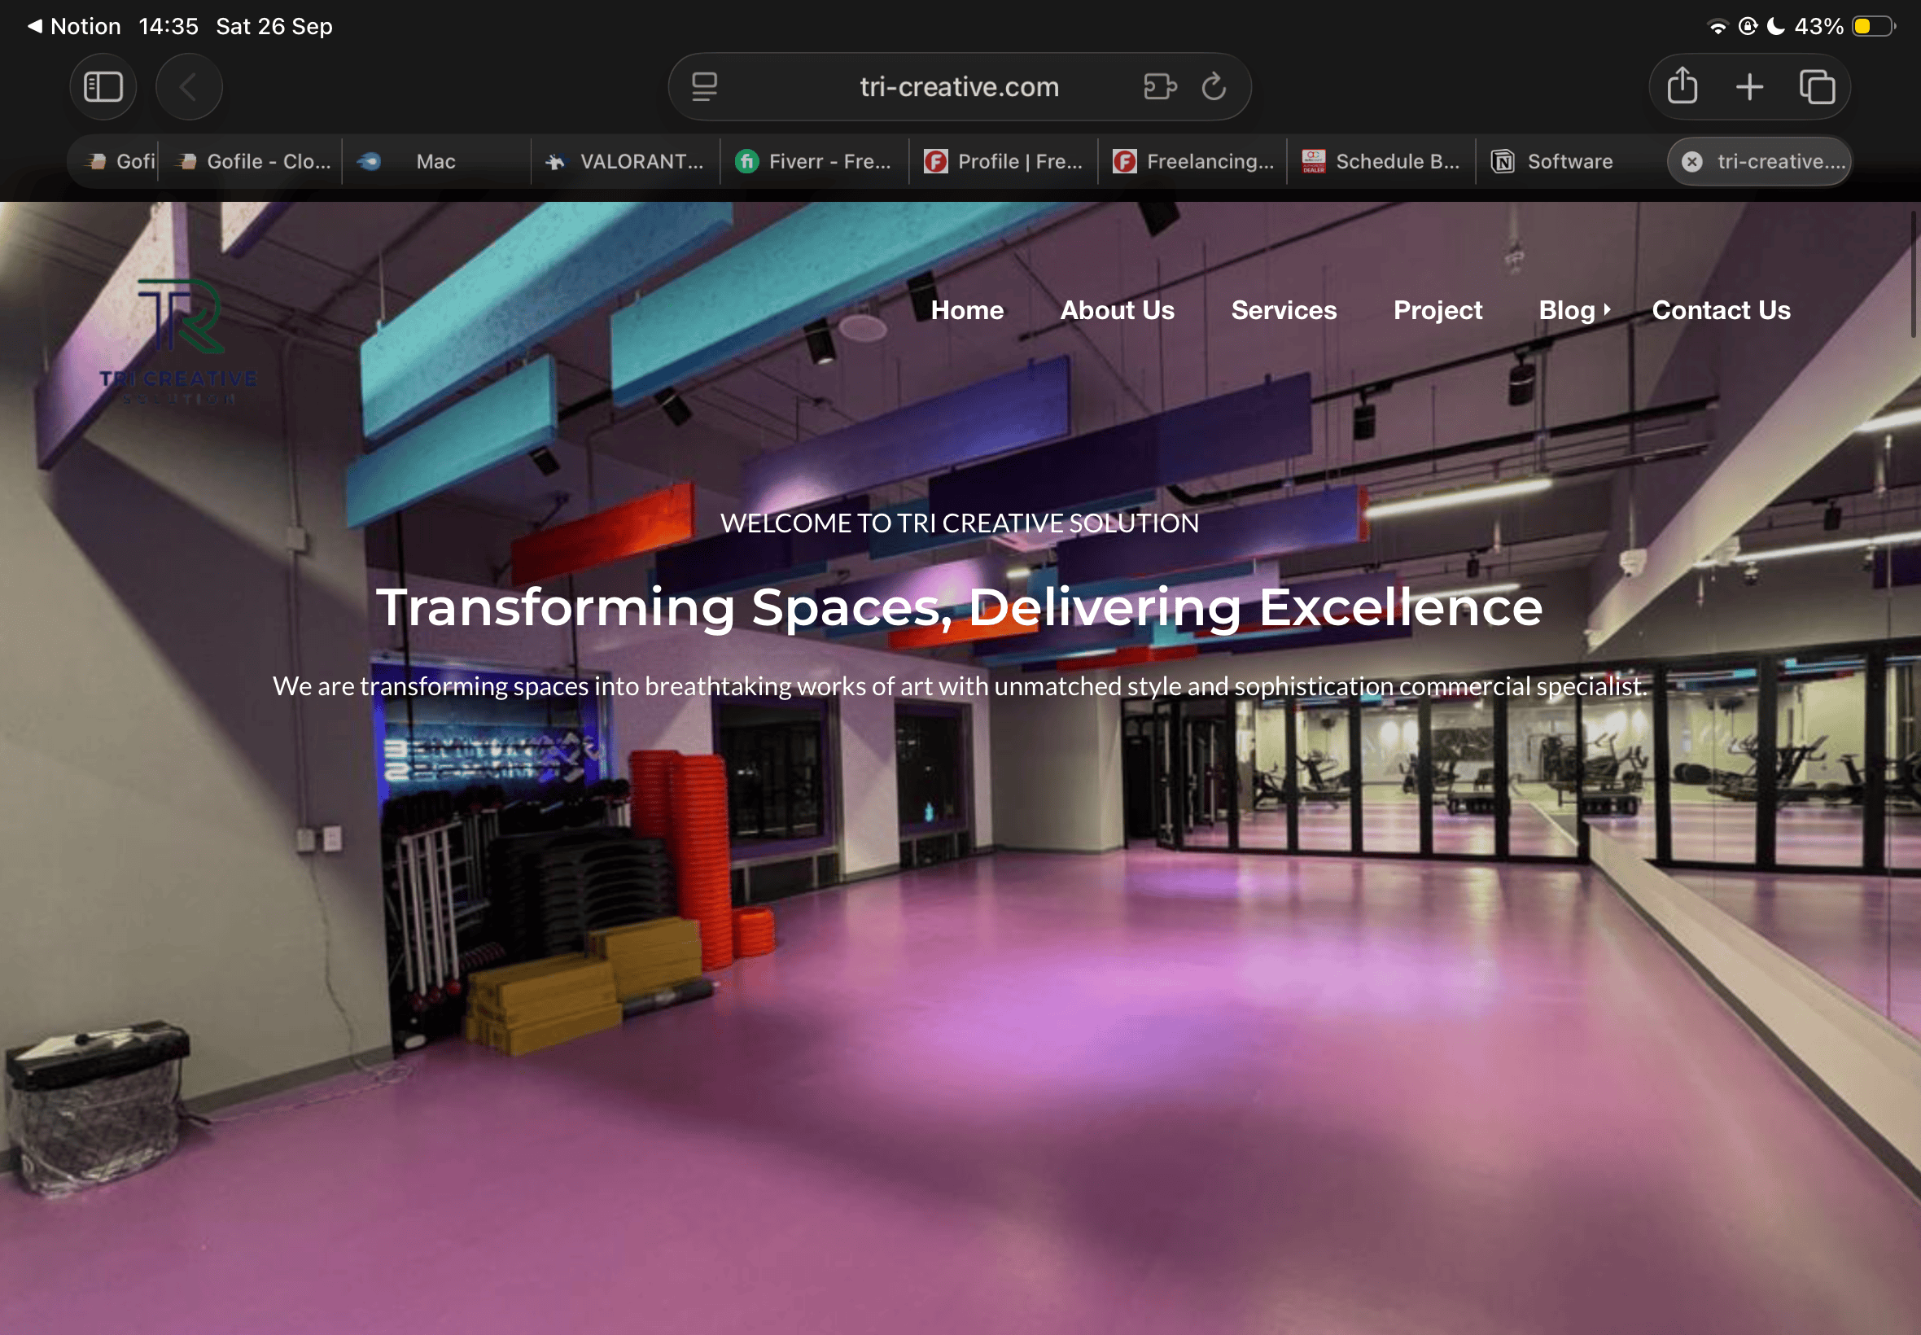
Task: Open the Contact Us page
Action: click(1721, 310)
